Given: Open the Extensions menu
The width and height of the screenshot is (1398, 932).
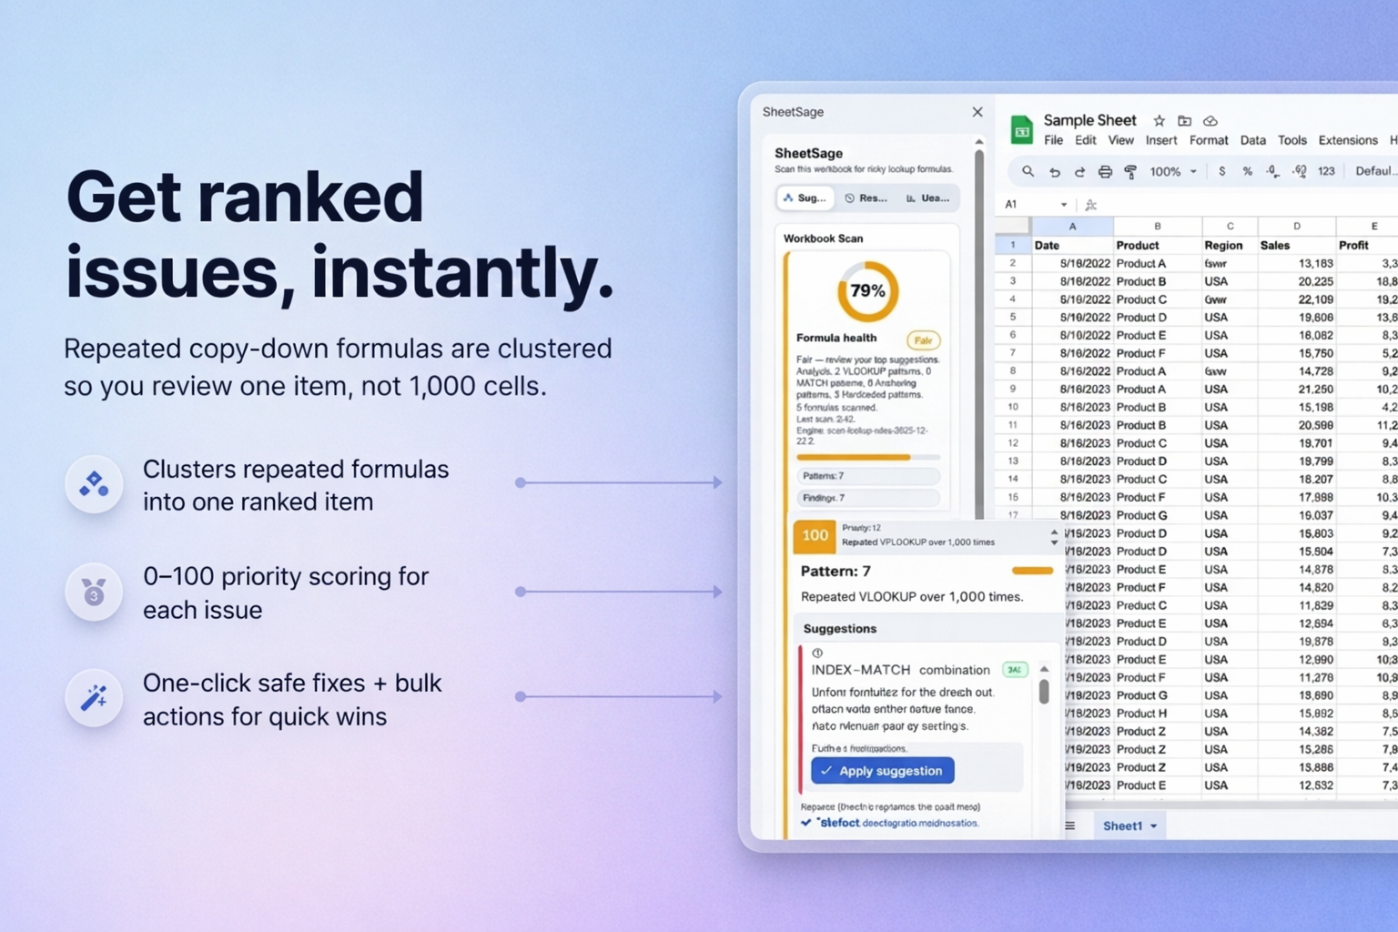Looking at the screenshot, I should point(1348,140).
